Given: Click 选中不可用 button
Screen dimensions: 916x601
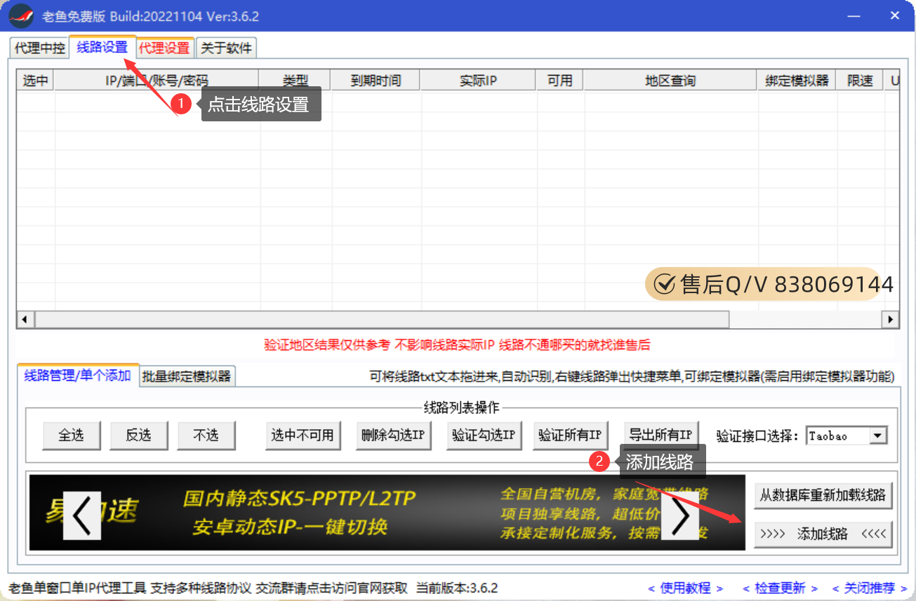Looking at the screenshot, I should pos(303,435).
